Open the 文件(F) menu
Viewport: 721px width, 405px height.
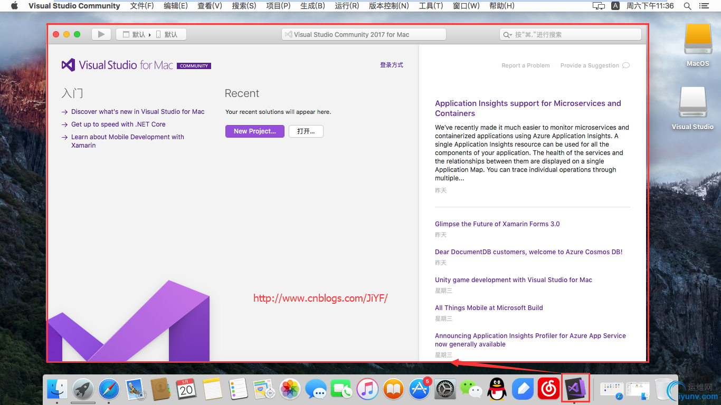point(142,6)
